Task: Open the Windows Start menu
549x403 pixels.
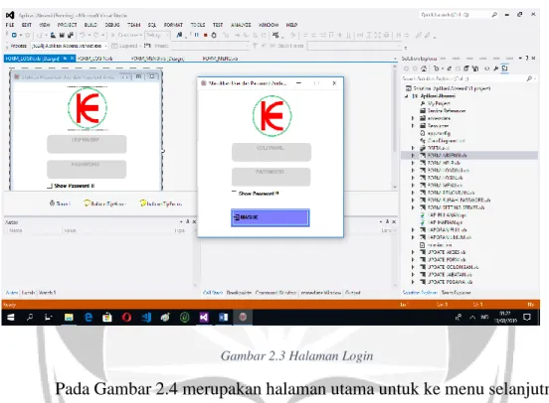Action: pyautogui.click(x=11, y=317)
